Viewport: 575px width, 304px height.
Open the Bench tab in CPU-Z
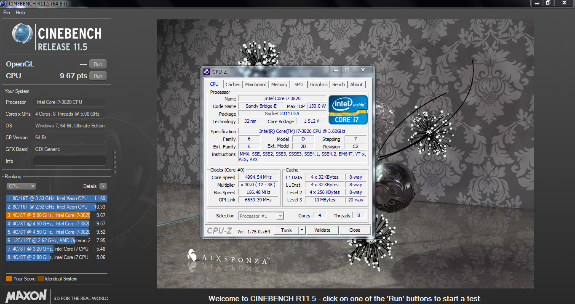[339, 85]
